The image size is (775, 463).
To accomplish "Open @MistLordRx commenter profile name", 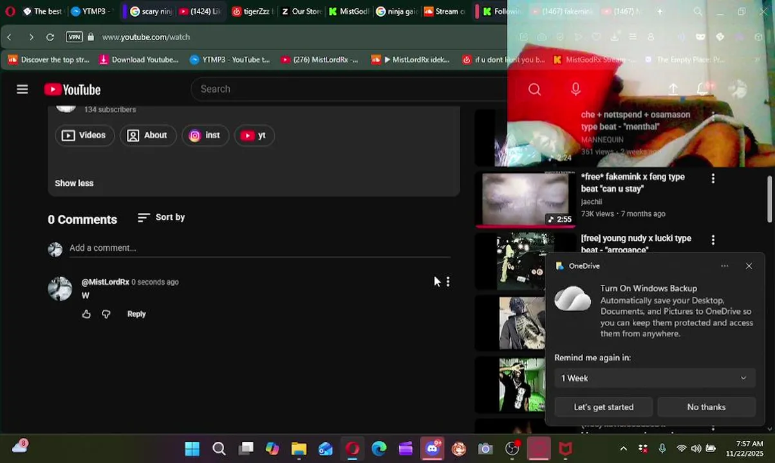I will 106,282.
